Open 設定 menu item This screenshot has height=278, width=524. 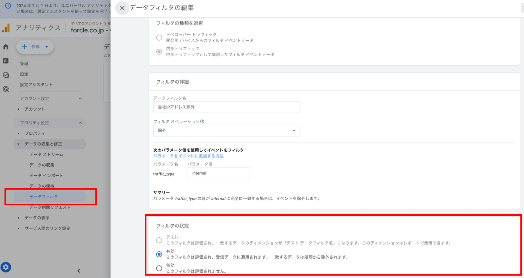(x=24, y=74)
